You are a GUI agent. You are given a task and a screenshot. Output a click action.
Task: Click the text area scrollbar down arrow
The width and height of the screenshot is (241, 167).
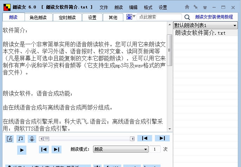[170, 129]
